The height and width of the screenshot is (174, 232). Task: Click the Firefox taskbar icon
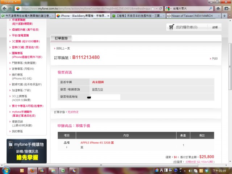(x=32, y=171)
